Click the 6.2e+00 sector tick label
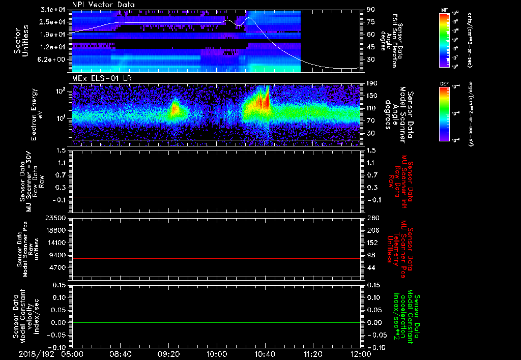521x360 pixels. [52, 59]
